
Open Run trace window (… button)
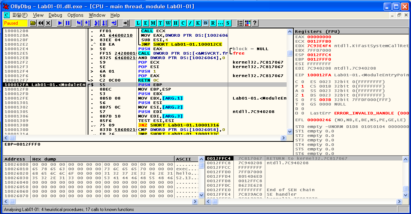(x=220, y=23)
